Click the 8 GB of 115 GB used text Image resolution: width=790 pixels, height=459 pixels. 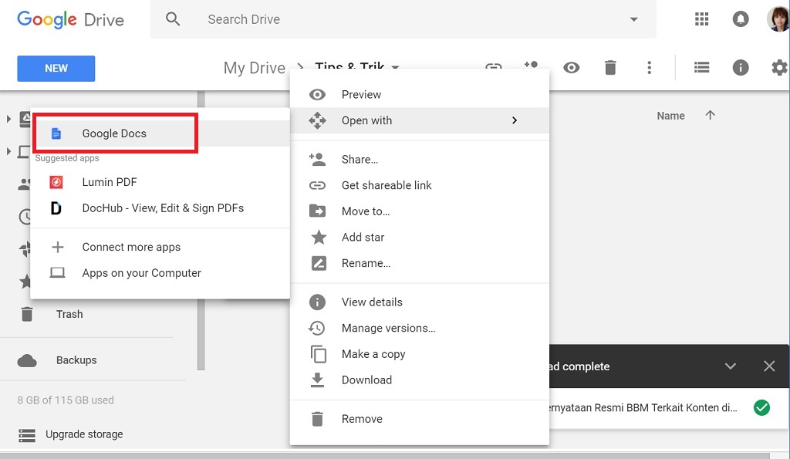[66, 400]
